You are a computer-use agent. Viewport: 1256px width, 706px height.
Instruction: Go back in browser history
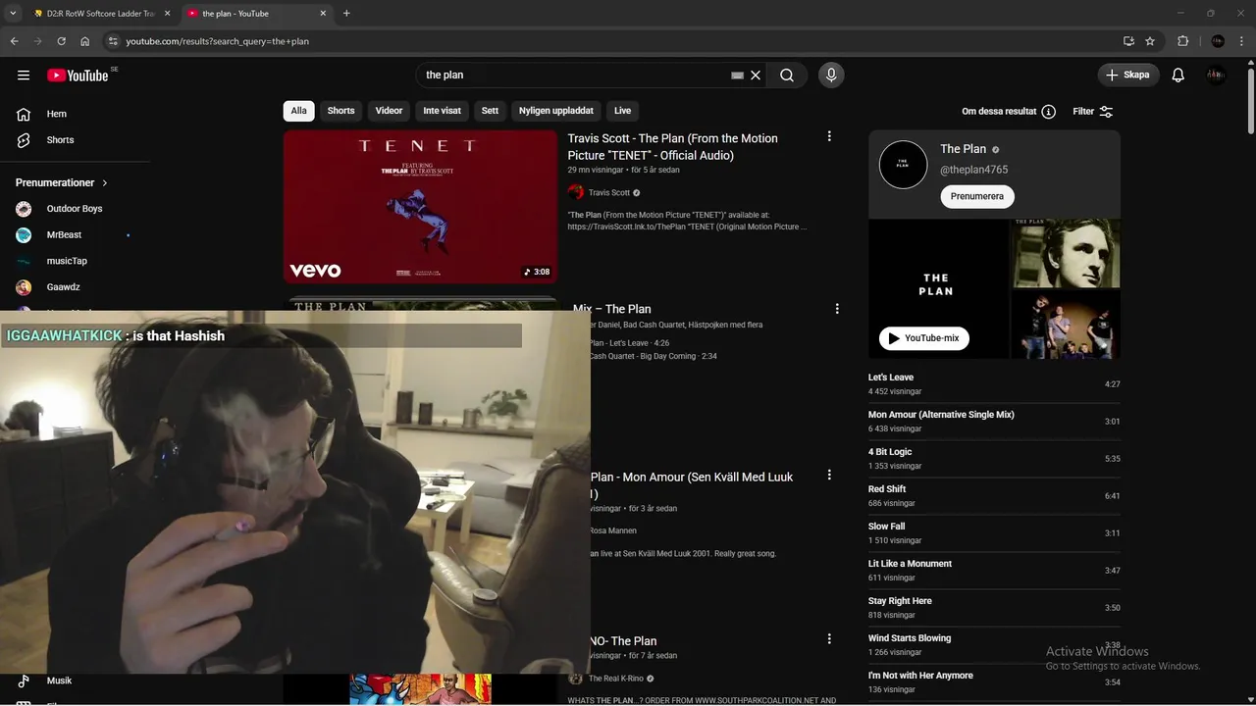(x=14, y=41)
